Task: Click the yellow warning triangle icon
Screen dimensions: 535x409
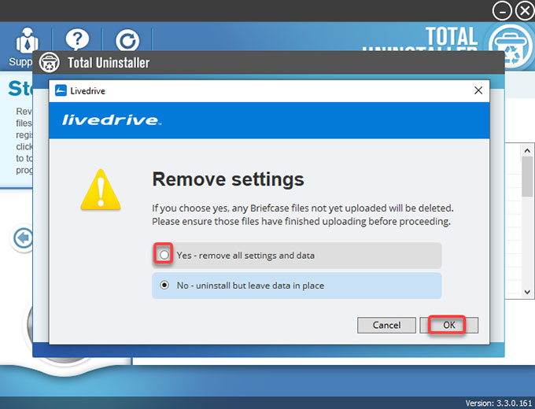Action: tap(101, 190)
